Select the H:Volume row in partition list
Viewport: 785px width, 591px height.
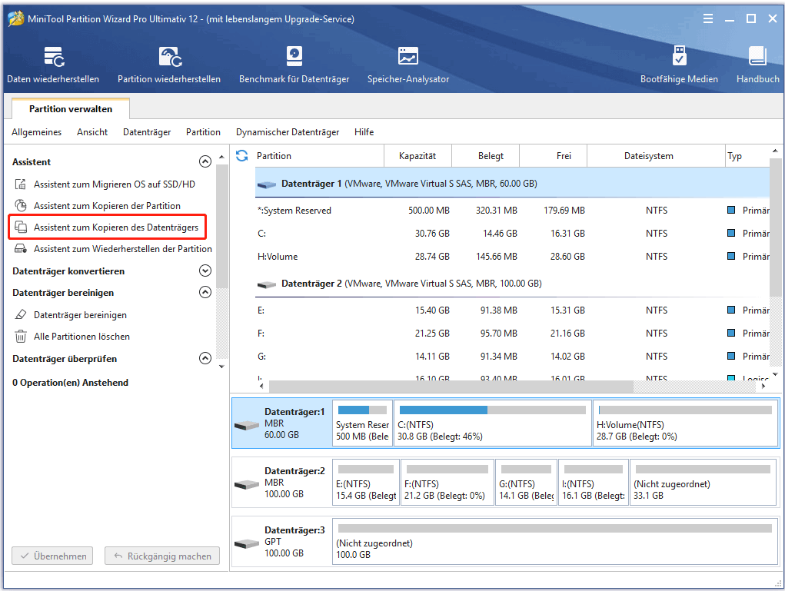coord(461,257)
